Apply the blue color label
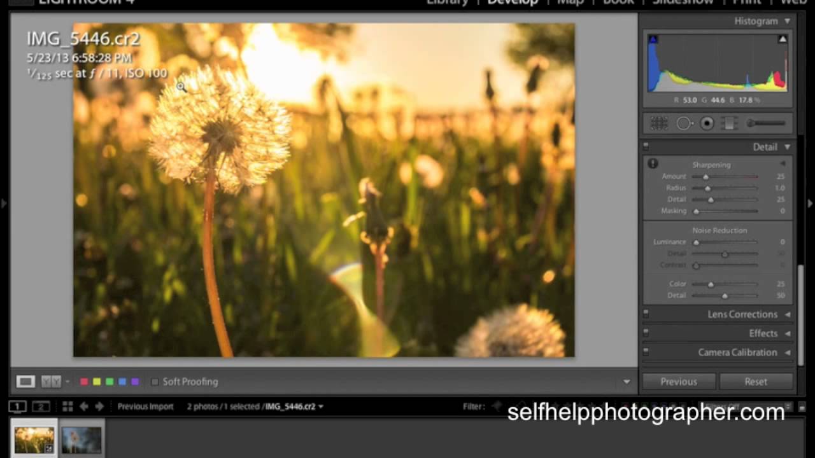 coord(122,382)
